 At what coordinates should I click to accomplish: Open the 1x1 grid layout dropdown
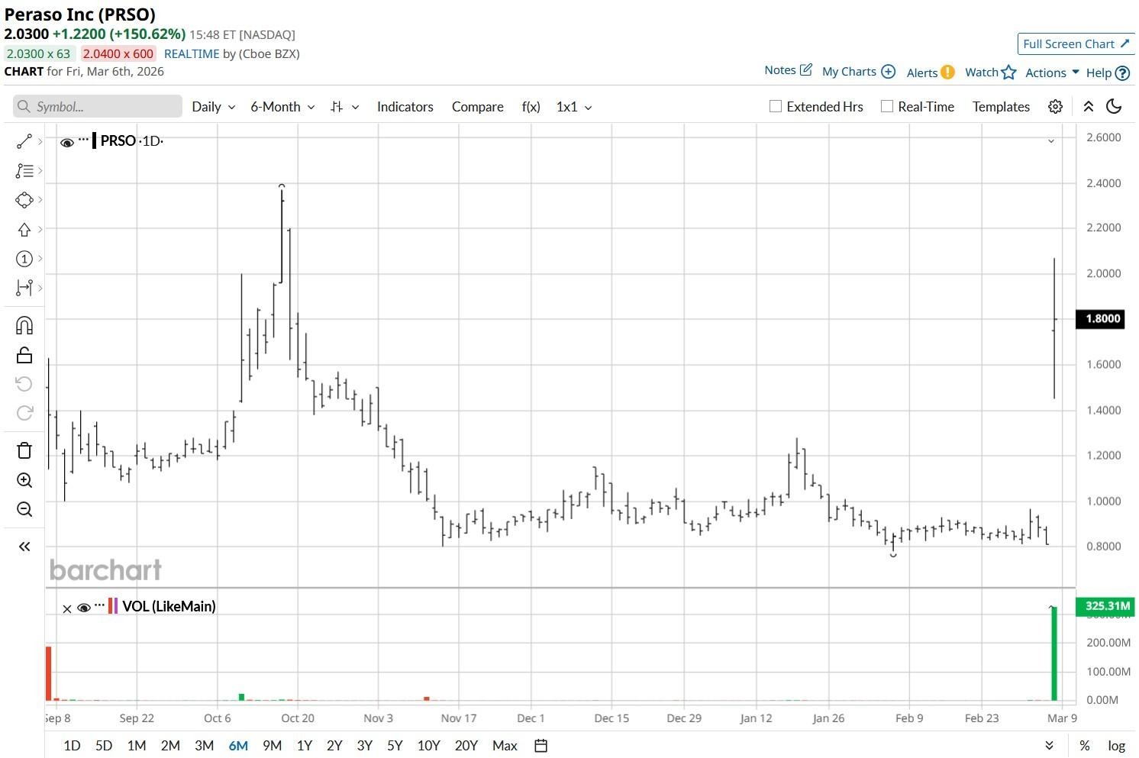pos(574,107)
